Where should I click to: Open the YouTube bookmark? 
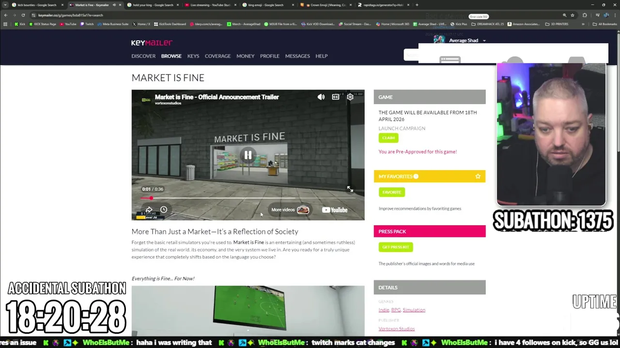tap(68, 24)
